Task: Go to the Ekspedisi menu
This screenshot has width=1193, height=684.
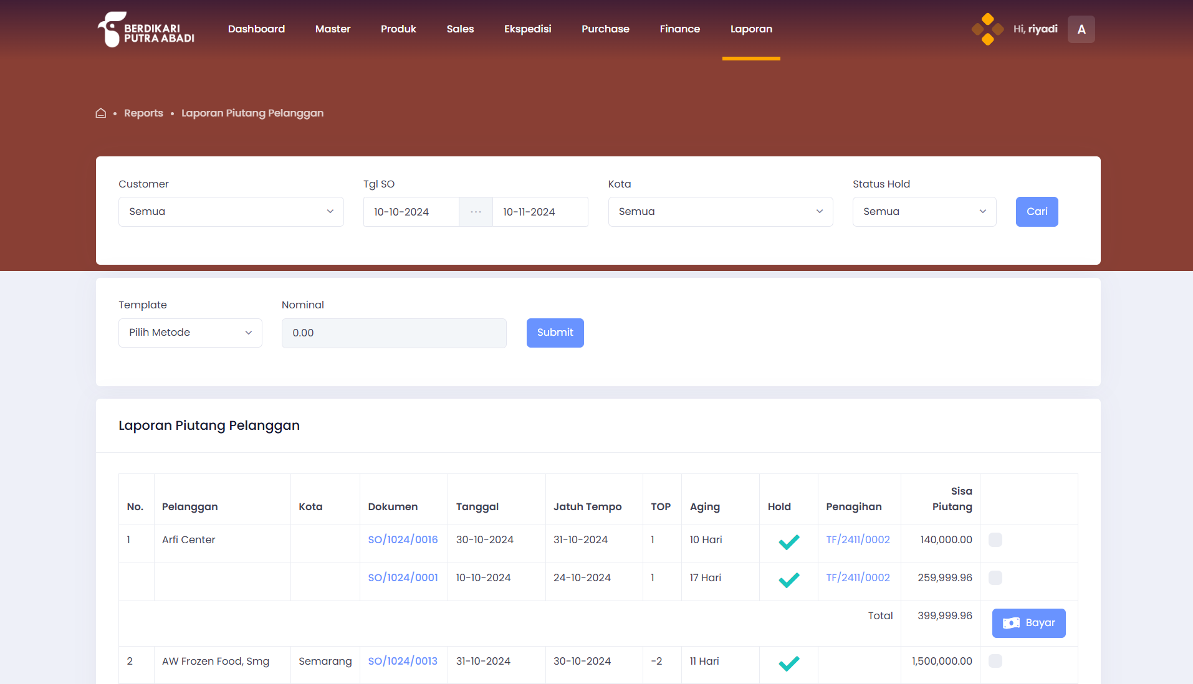Action: (x=527, y=29)
